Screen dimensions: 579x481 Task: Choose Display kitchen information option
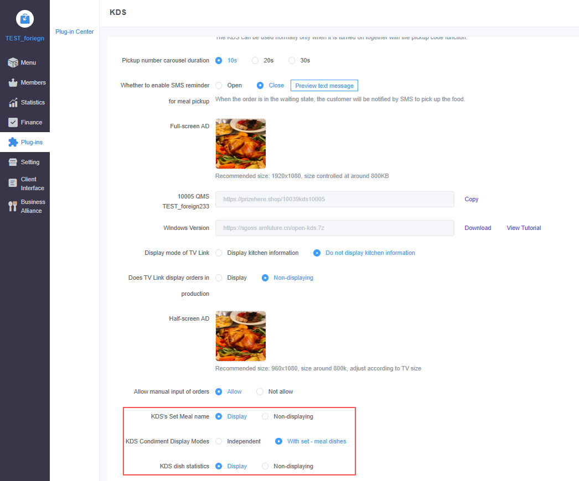219,253
